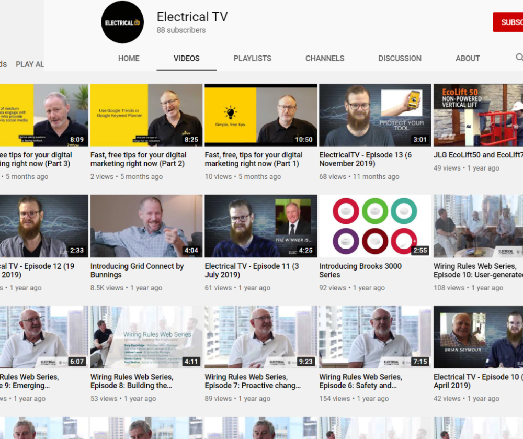The image size is (523, 439).
Task: Click title 'Episode 12 (19'
Action: point(37,270)
